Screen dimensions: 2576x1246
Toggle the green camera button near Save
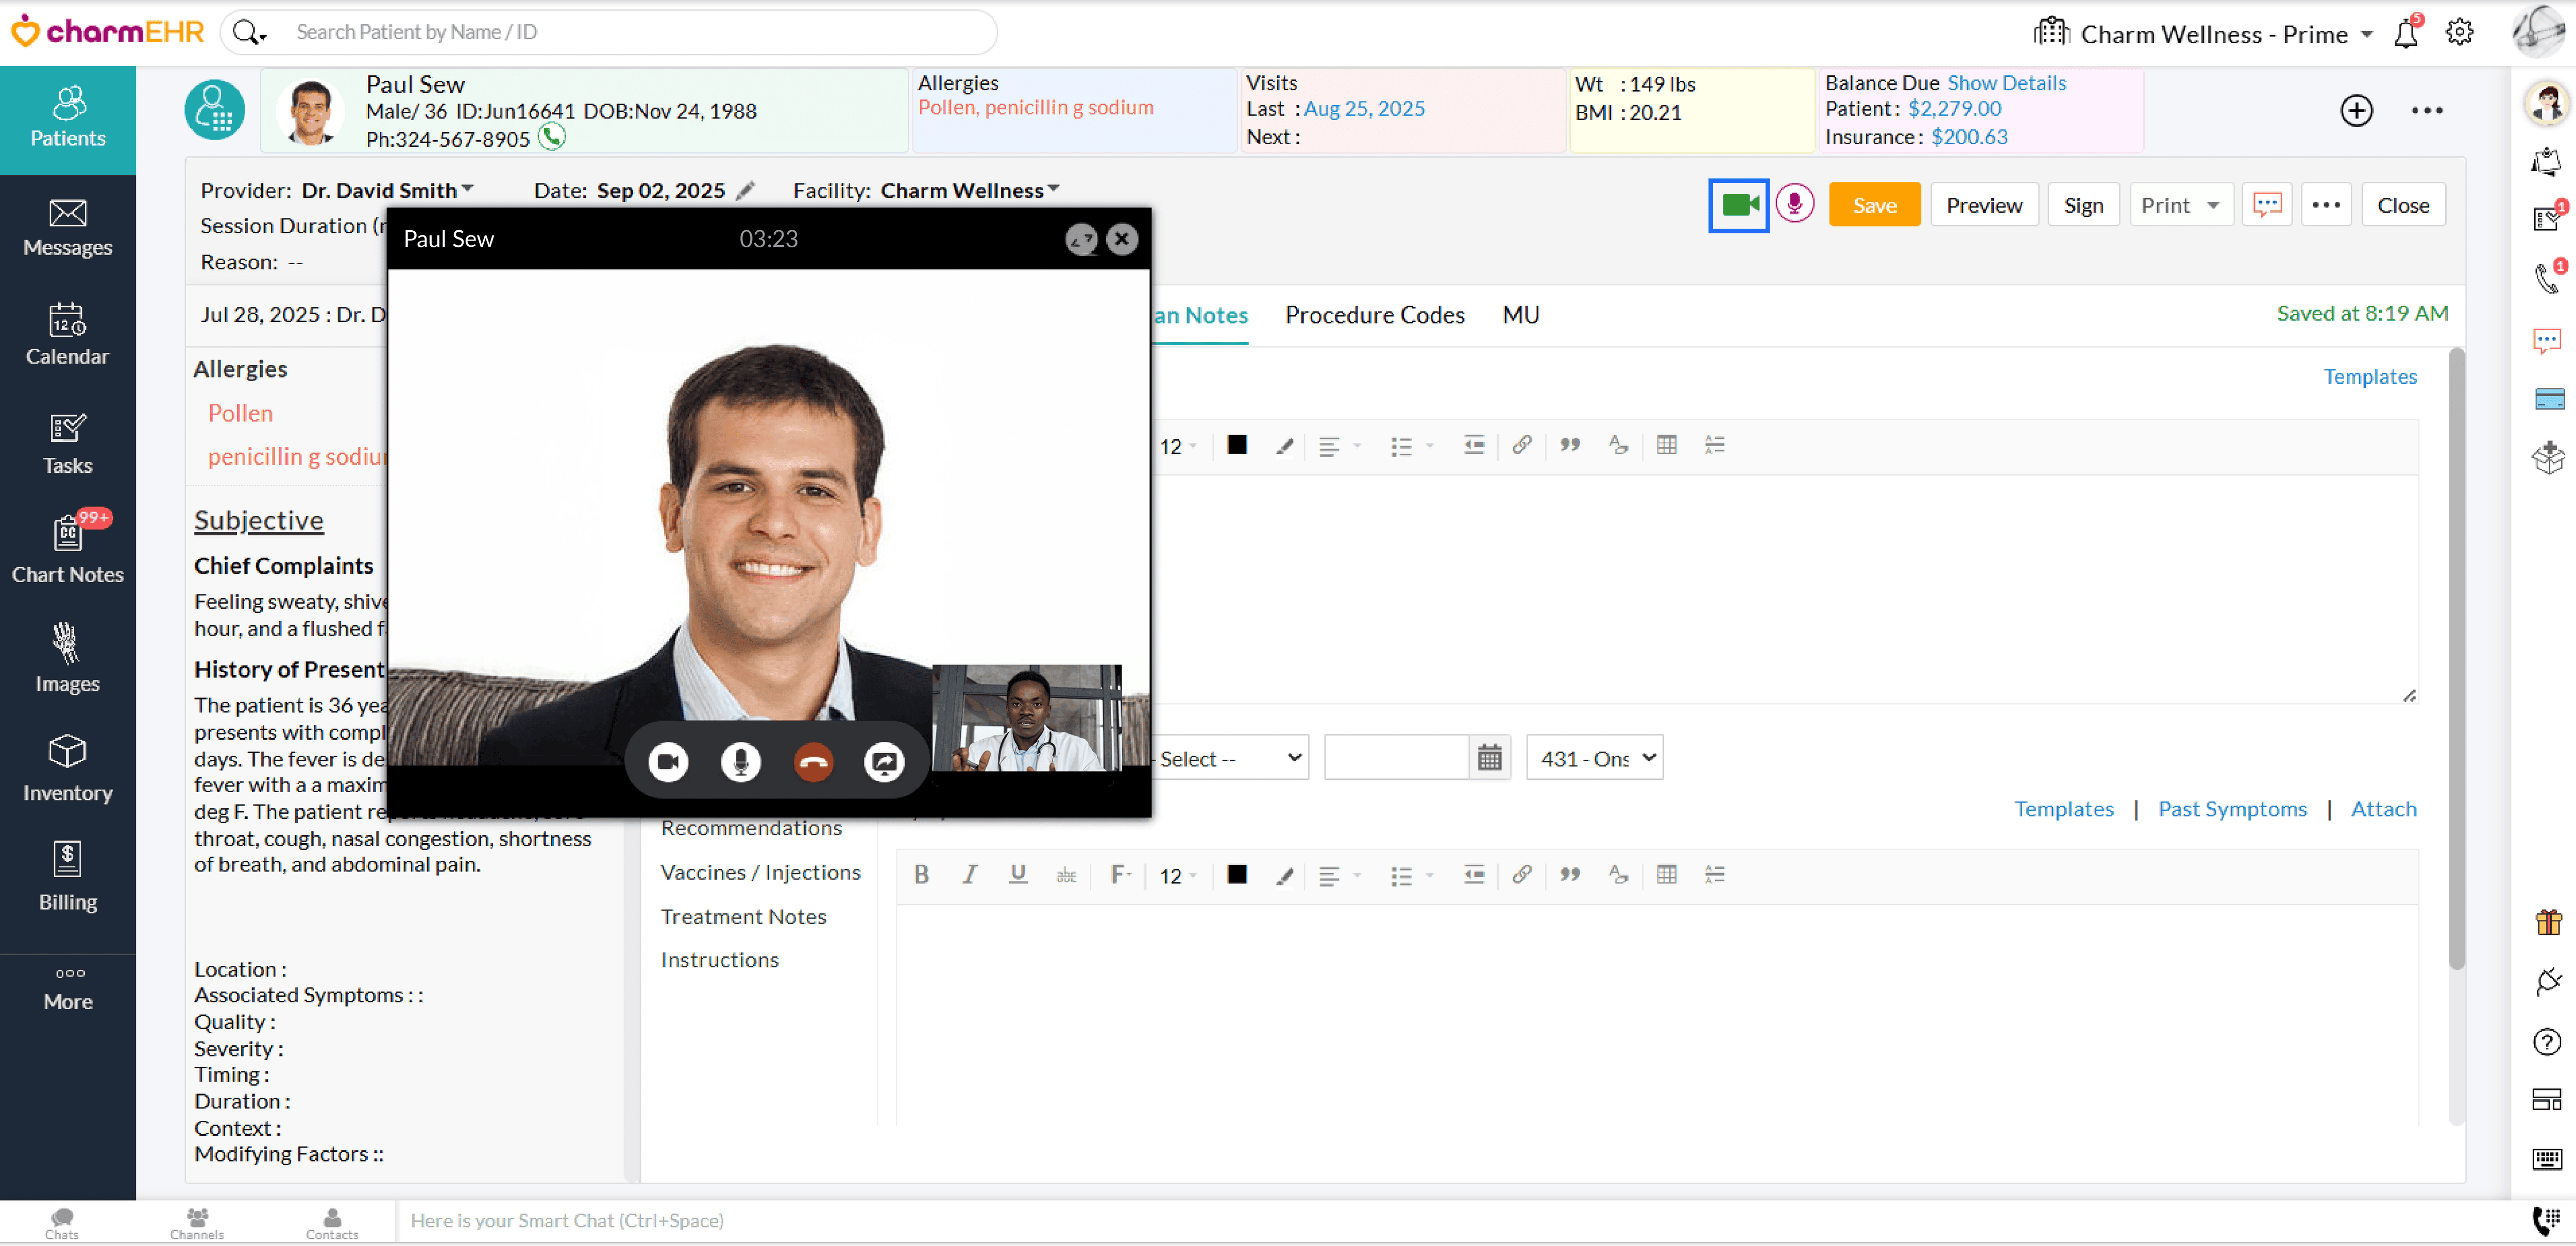pos(1739,204)
